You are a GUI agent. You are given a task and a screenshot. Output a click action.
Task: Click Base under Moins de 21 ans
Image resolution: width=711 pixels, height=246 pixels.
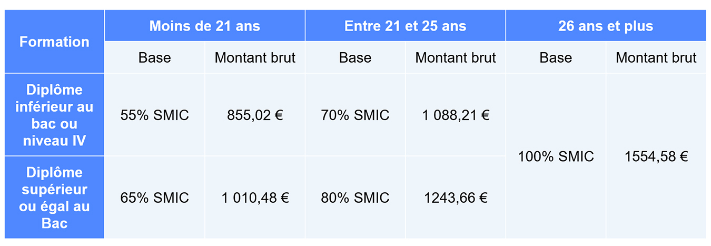154,57
